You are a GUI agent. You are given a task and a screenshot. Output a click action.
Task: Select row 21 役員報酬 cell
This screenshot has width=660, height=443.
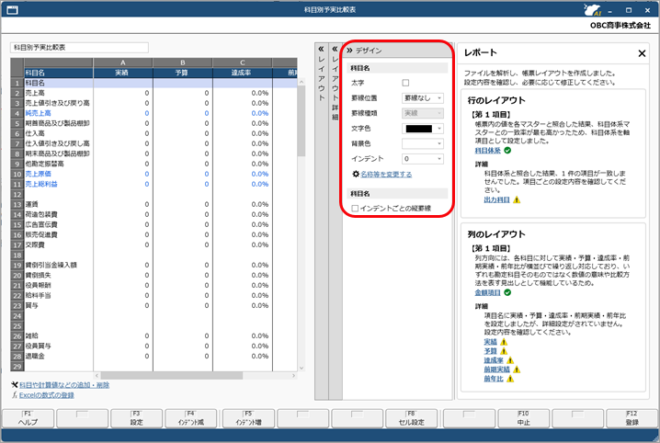[59, 285]
